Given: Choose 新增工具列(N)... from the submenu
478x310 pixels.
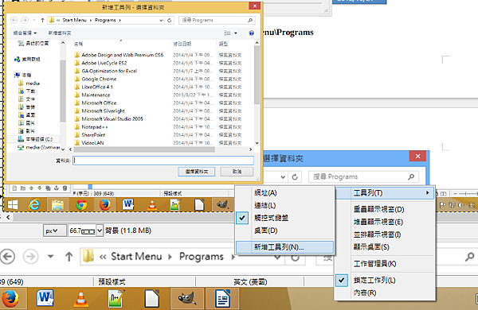Looking at the screenshot, I should pyautogui.click(x=284, y=247).
